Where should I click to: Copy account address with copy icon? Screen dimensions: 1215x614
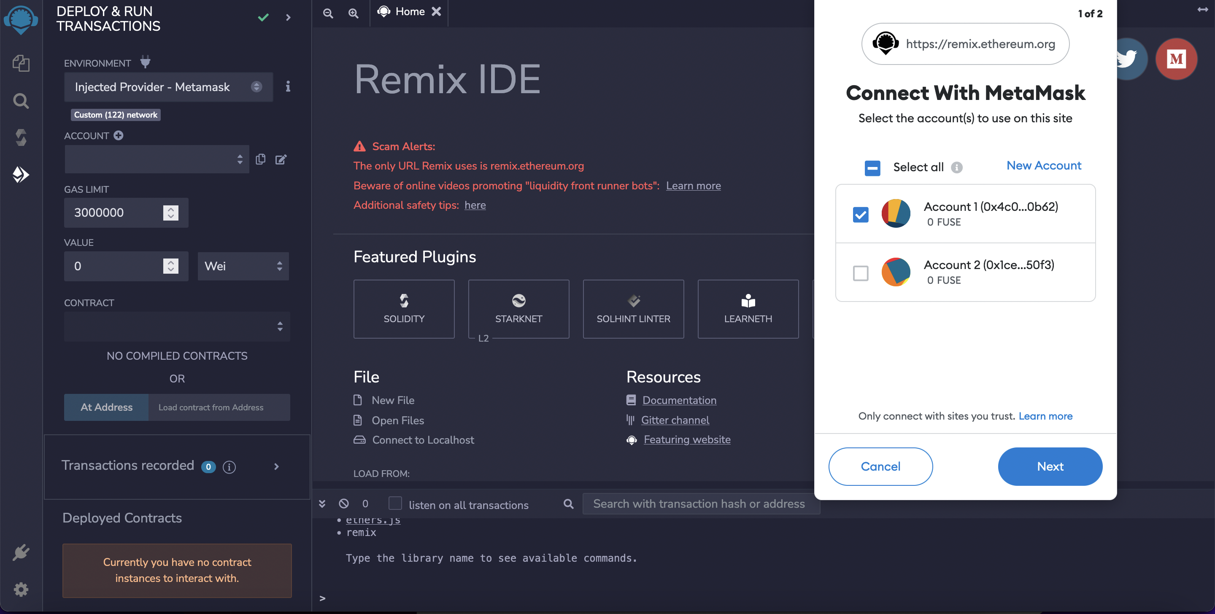click(260, 159)
